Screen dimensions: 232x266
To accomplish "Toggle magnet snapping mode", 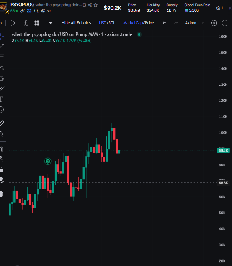I will point(2,148).
